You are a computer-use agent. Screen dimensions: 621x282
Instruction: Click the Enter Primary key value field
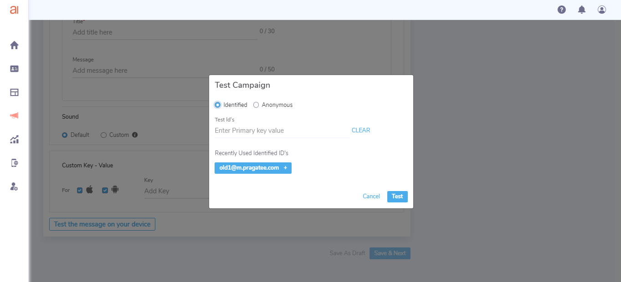click(282, 131)
